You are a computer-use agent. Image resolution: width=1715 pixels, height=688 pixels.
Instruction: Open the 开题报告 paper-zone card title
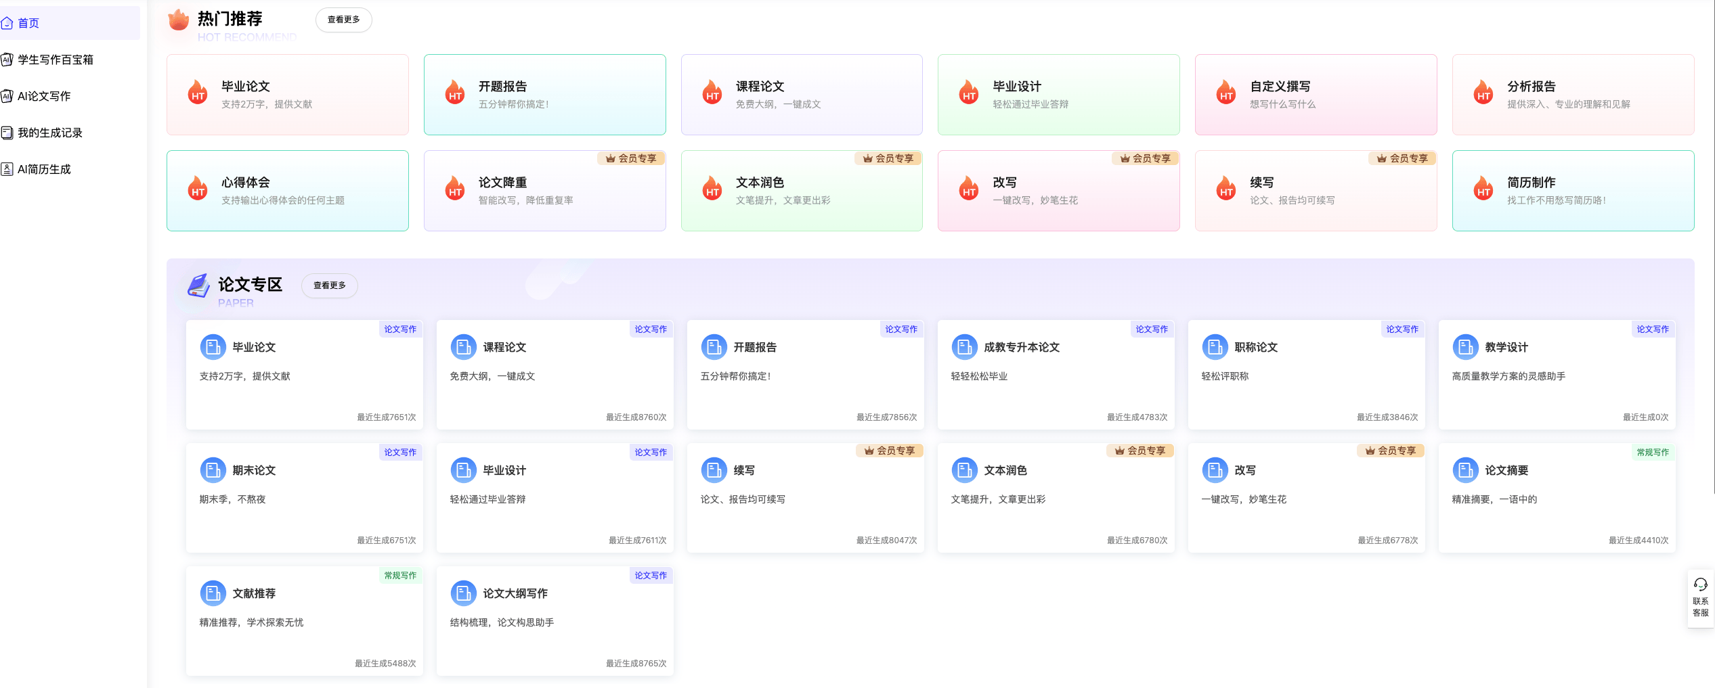[756, 348]
